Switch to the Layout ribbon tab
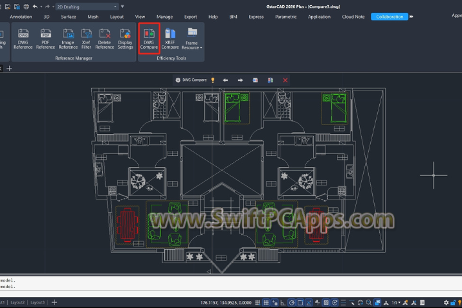The image size is (462, 308). (117, 17)
